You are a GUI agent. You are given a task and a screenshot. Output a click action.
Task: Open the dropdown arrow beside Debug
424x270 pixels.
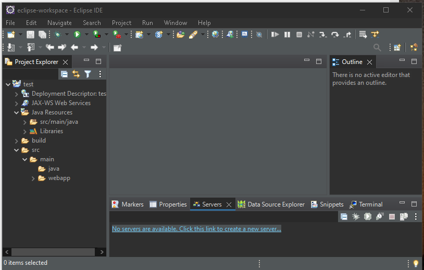pos(67,34)
